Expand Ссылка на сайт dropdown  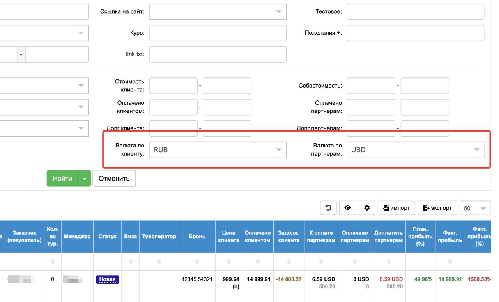click(x=218, y=12)
